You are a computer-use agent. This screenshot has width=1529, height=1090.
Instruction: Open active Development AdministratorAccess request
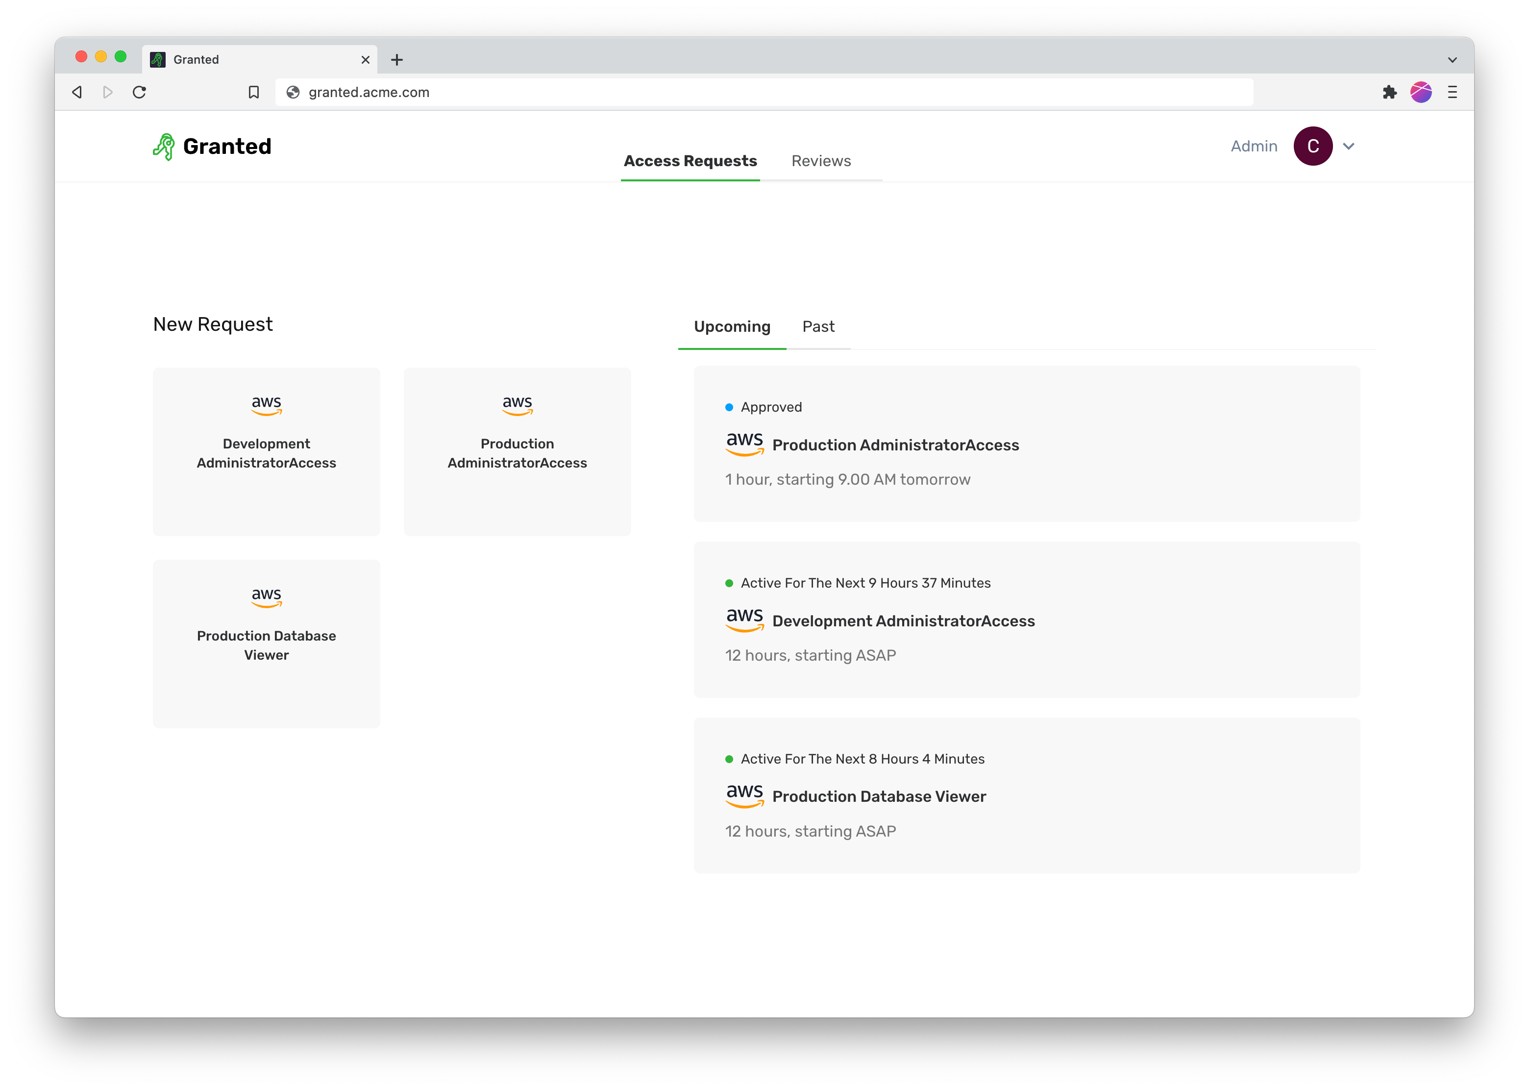point(1026,619)
